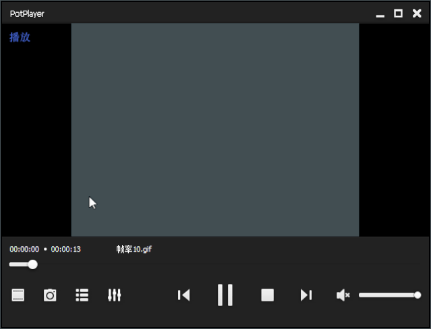Click the gray video display area

coord(214,129)
